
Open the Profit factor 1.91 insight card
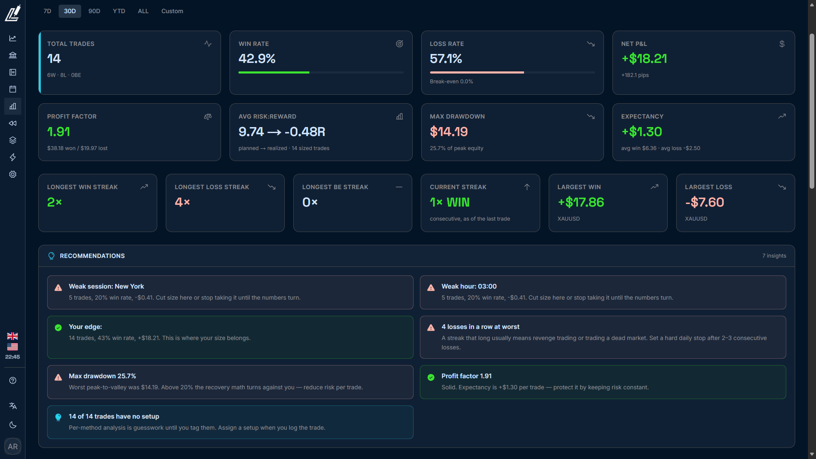(x=603, y=382)
